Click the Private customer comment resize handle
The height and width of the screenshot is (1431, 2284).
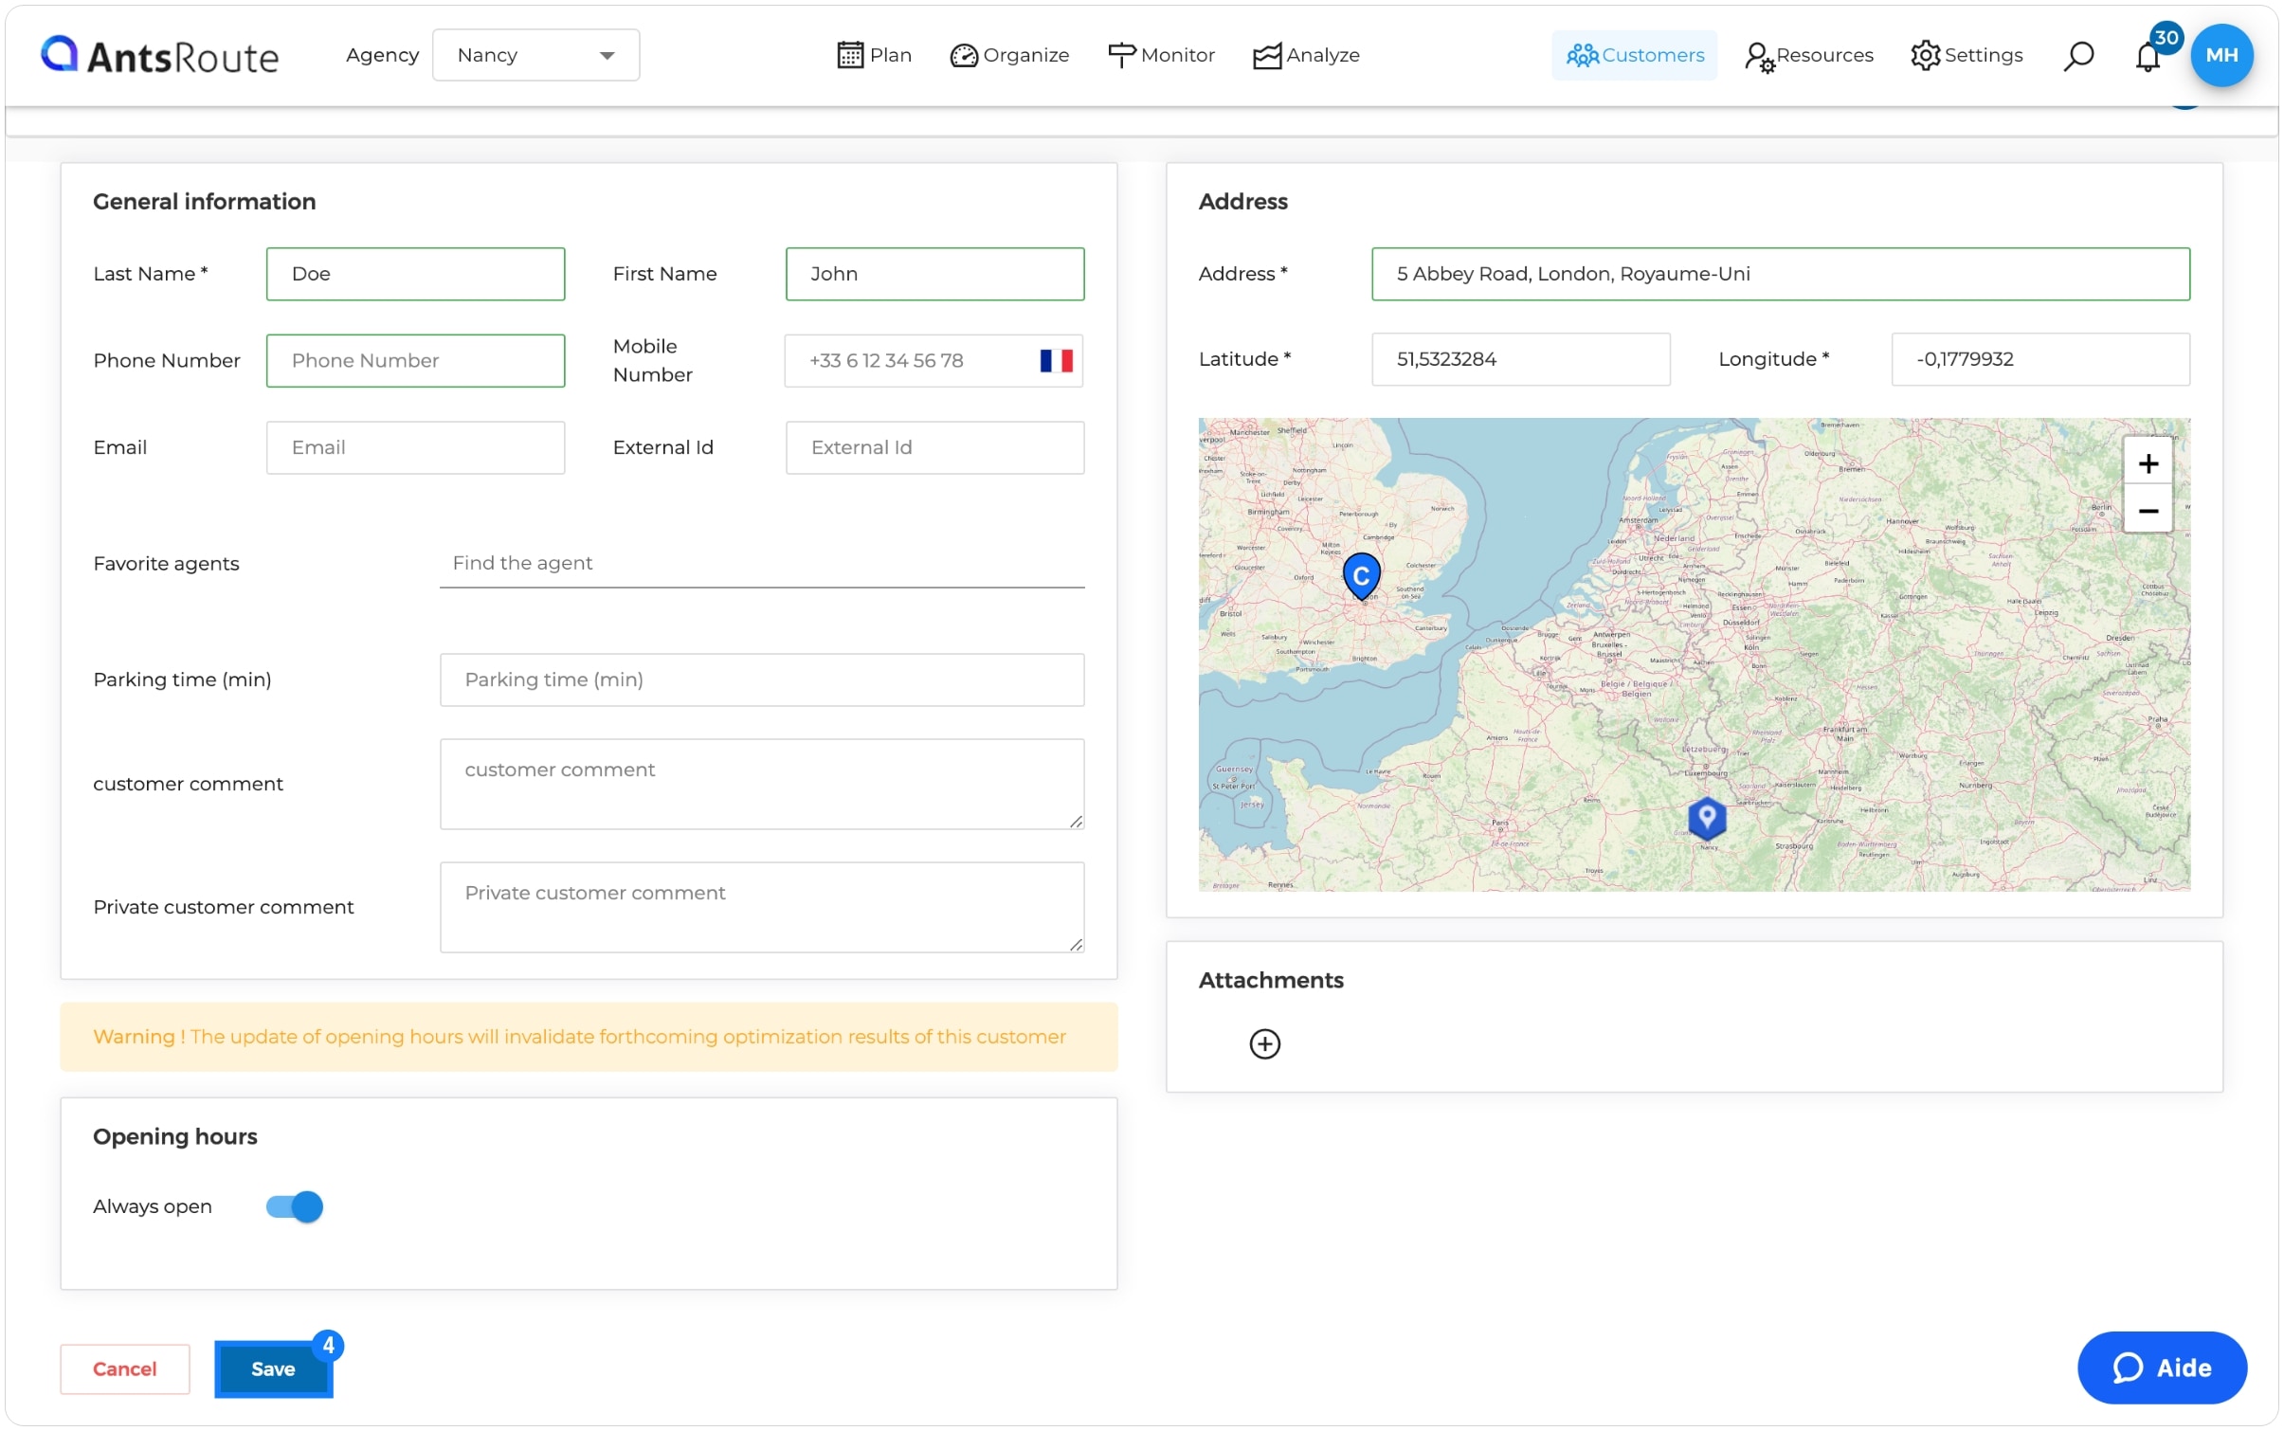(x=1076, y=944)
